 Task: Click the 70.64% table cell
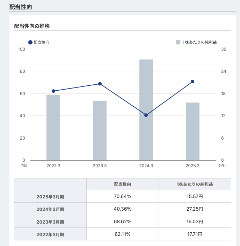pyautogui.click(x=123, y=196)
